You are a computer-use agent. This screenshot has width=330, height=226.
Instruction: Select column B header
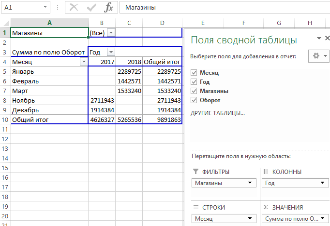(102, 23)
